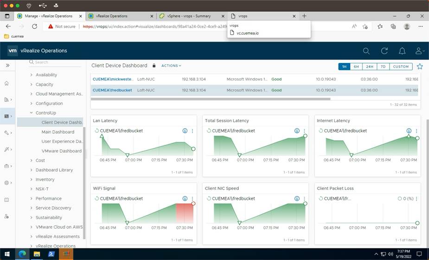Open File Explorer from the taskbar
Image resolution: width=429 pixels, height=260 pixels.
click(37, 254)
